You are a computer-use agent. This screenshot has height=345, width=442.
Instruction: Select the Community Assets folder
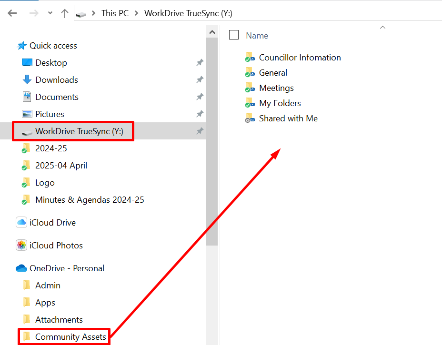coord(70,337)
